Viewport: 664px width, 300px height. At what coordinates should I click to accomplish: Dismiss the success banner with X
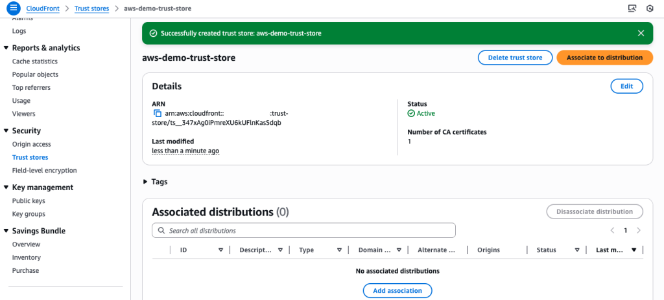(641, 34)
